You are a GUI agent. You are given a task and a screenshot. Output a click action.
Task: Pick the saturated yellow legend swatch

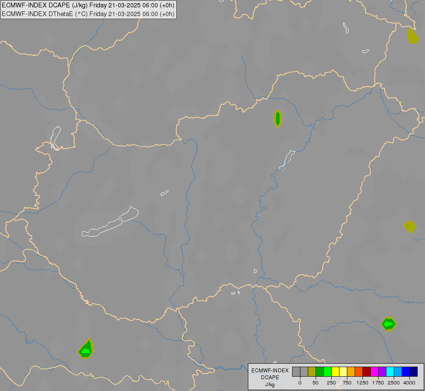pos(335,372)
